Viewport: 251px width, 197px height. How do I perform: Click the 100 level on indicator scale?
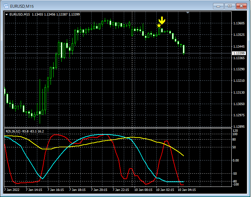(236, 134)
